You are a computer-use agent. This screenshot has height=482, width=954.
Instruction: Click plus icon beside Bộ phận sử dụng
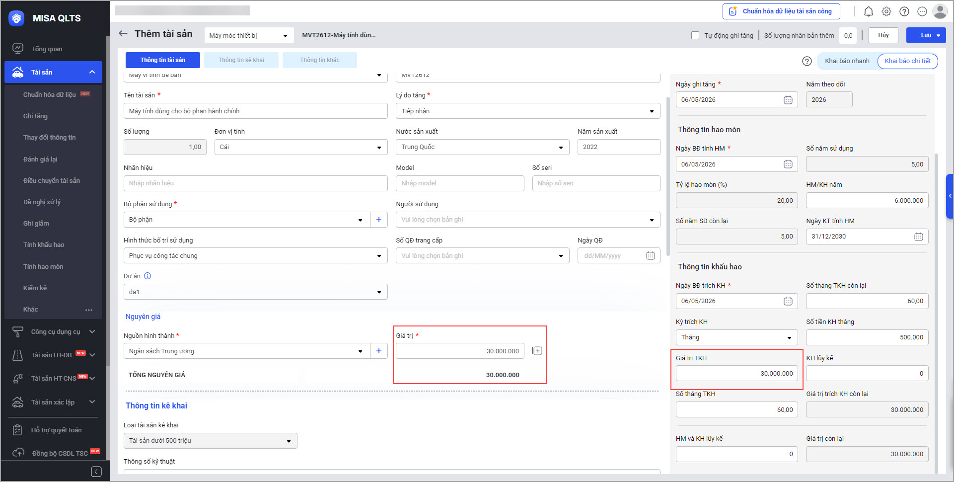pyautogui.click(x=379, y=220)
